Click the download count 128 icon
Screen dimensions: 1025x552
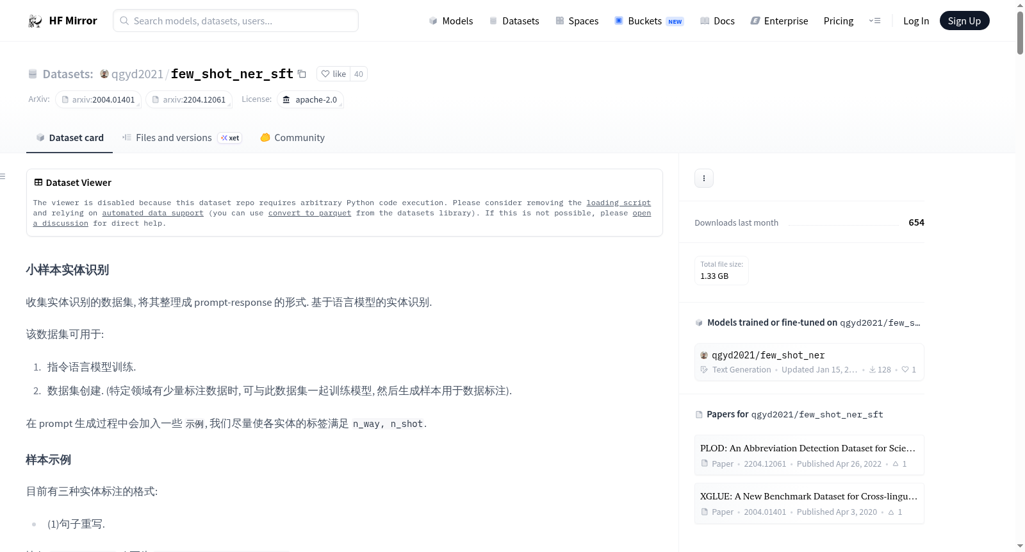(x=873, y=370)
